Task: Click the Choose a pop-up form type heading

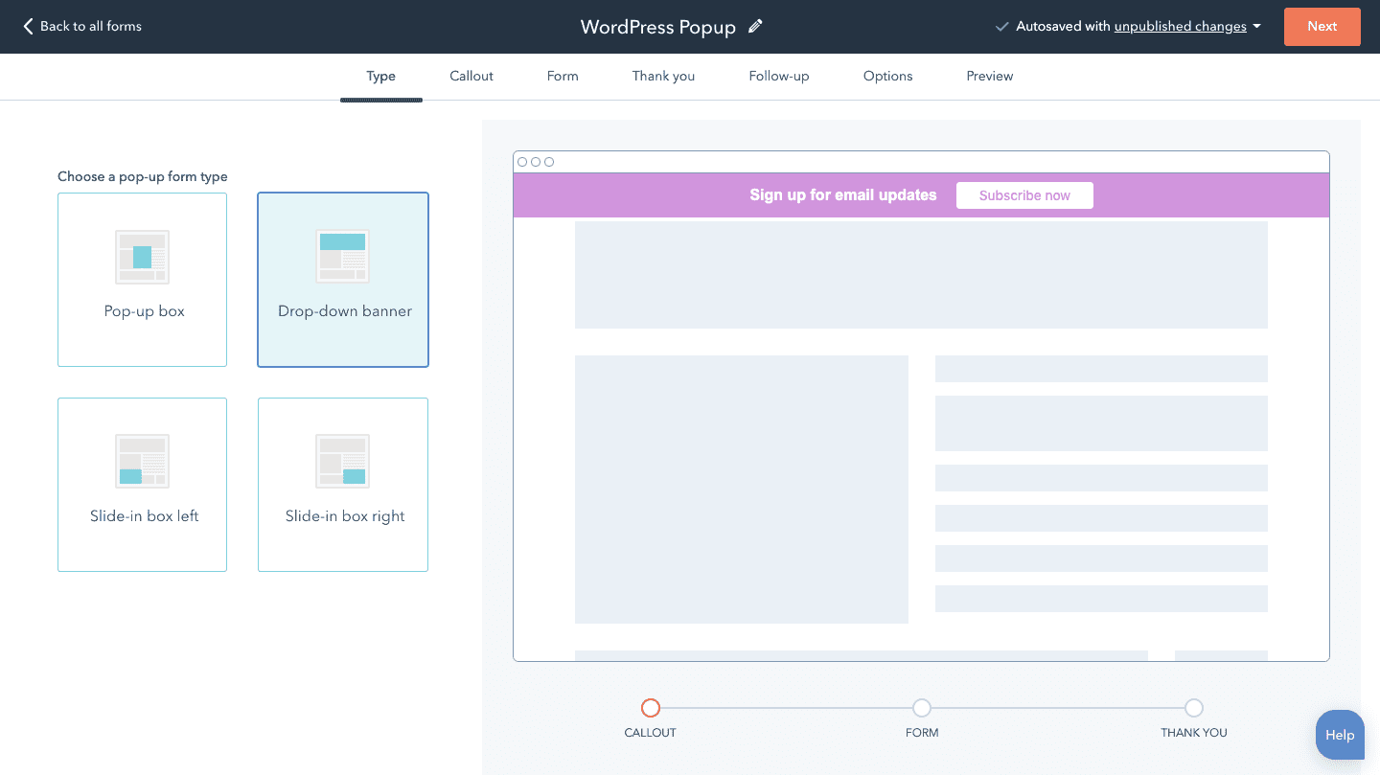Action: tap(143, 176)
